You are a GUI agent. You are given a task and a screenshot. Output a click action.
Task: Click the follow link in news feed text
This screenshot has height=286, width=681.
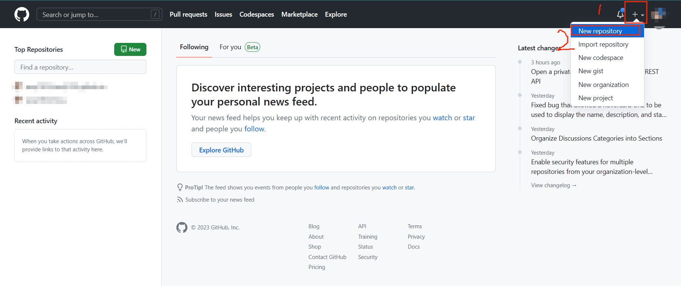[x=254, y=129]
